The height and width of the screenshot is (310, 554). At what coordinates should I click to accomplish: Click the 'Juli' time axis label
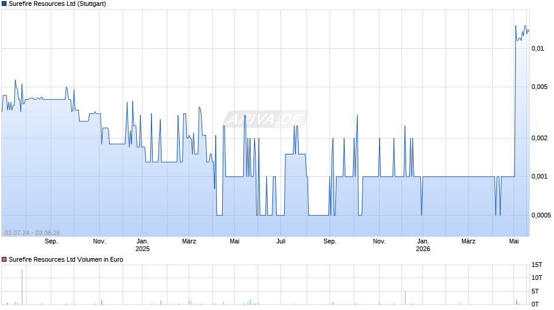[281, 241]
